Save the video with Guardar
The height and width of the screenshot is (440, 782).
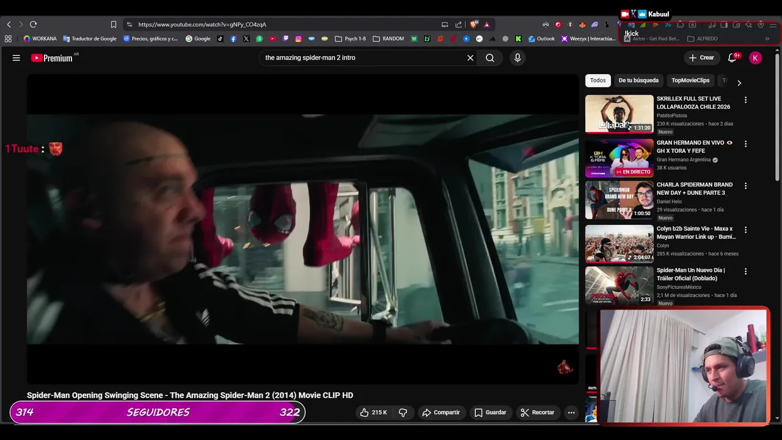(490, 413)
